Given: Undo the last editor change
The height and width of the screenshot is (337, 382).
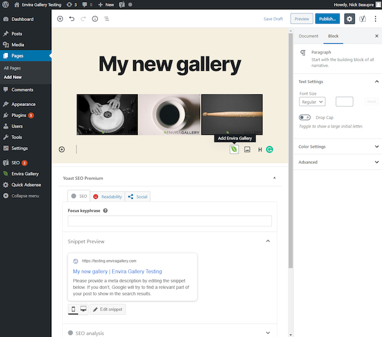Looking at the screenshot, I should pyautogui.click(x=71, y=18).
